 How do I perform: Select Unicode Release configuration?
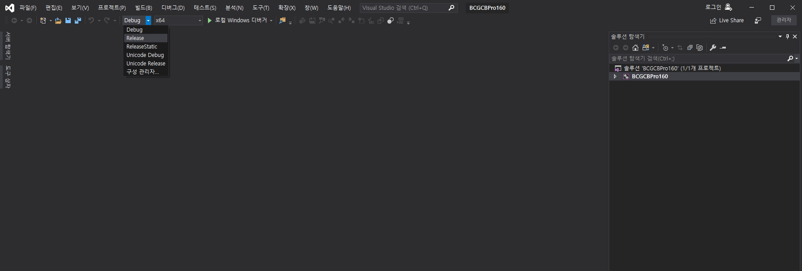(x=146, y=64)
